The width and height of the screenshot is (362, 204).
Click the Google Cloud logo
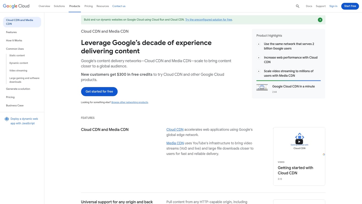coord(16,6)
